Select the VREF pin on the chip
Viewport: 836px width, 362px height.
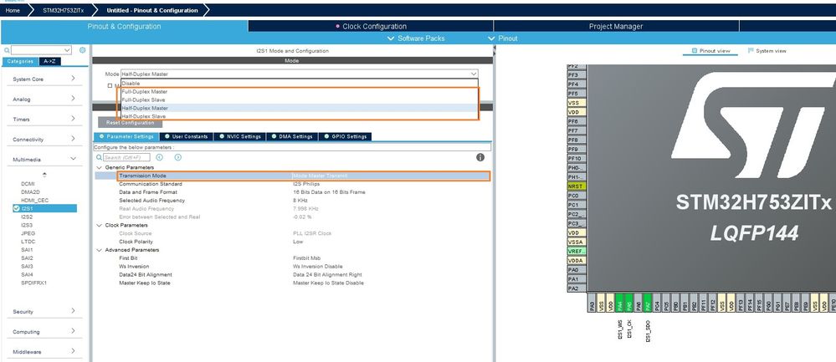pos(577,252)
